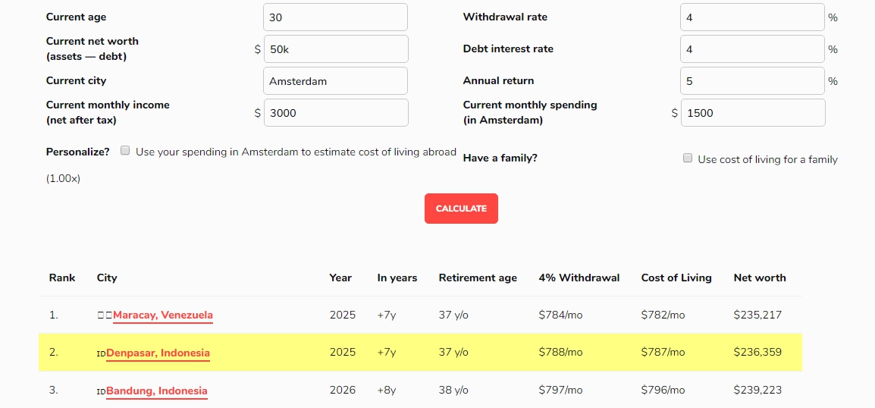Click the Debt interest rate field
The height and width of the screenshot is (408, 875).
tap(752, 49)
